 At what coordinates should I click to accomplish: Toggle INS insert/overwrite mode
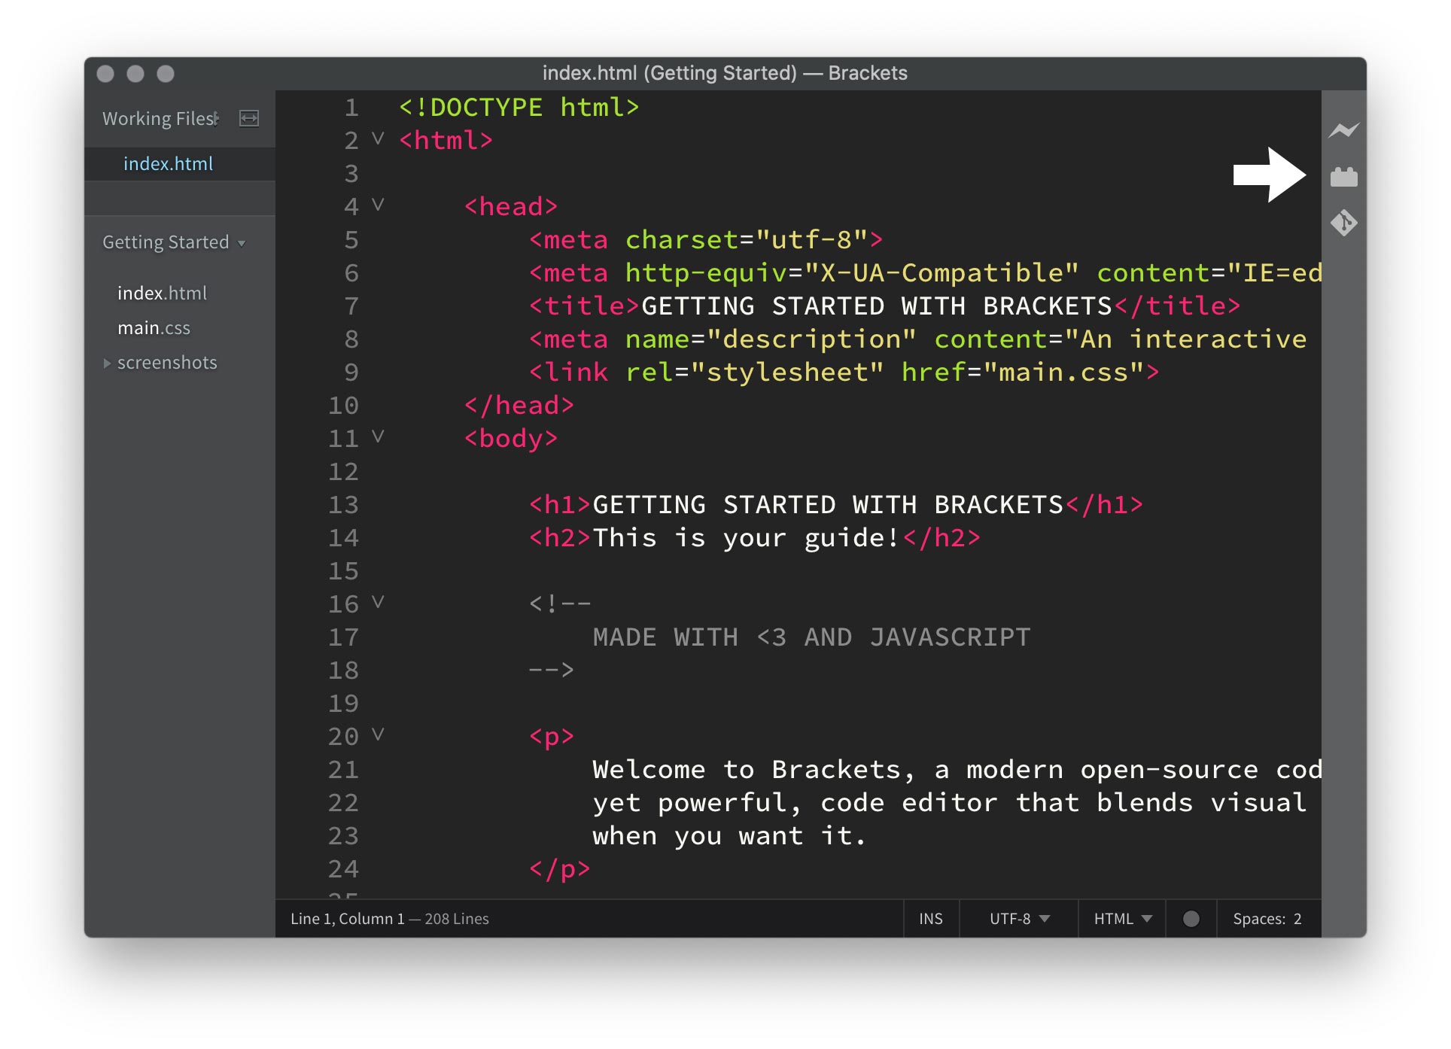click(930, 919)
